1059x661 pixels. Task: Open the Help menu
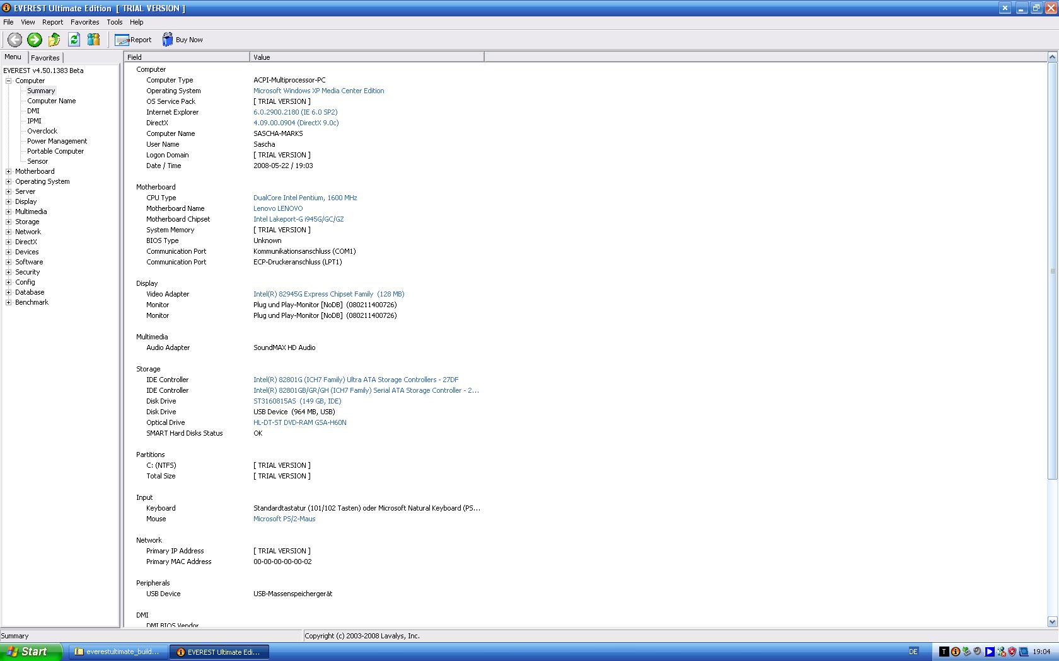point(137,22)
